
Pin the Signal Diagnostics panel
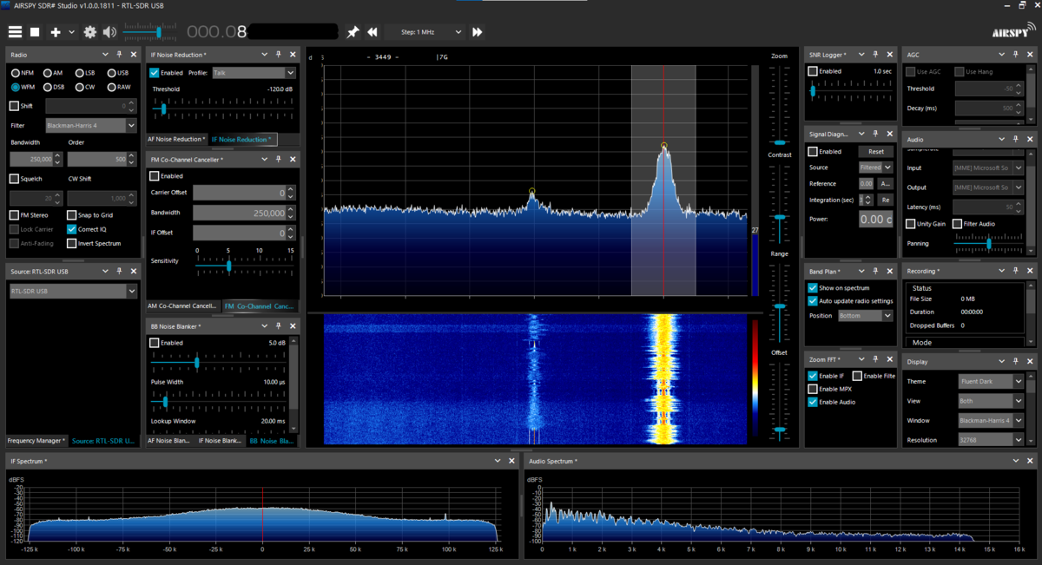tap(875, 134)
